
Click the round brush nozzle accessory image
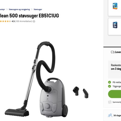tap(76, 91)
